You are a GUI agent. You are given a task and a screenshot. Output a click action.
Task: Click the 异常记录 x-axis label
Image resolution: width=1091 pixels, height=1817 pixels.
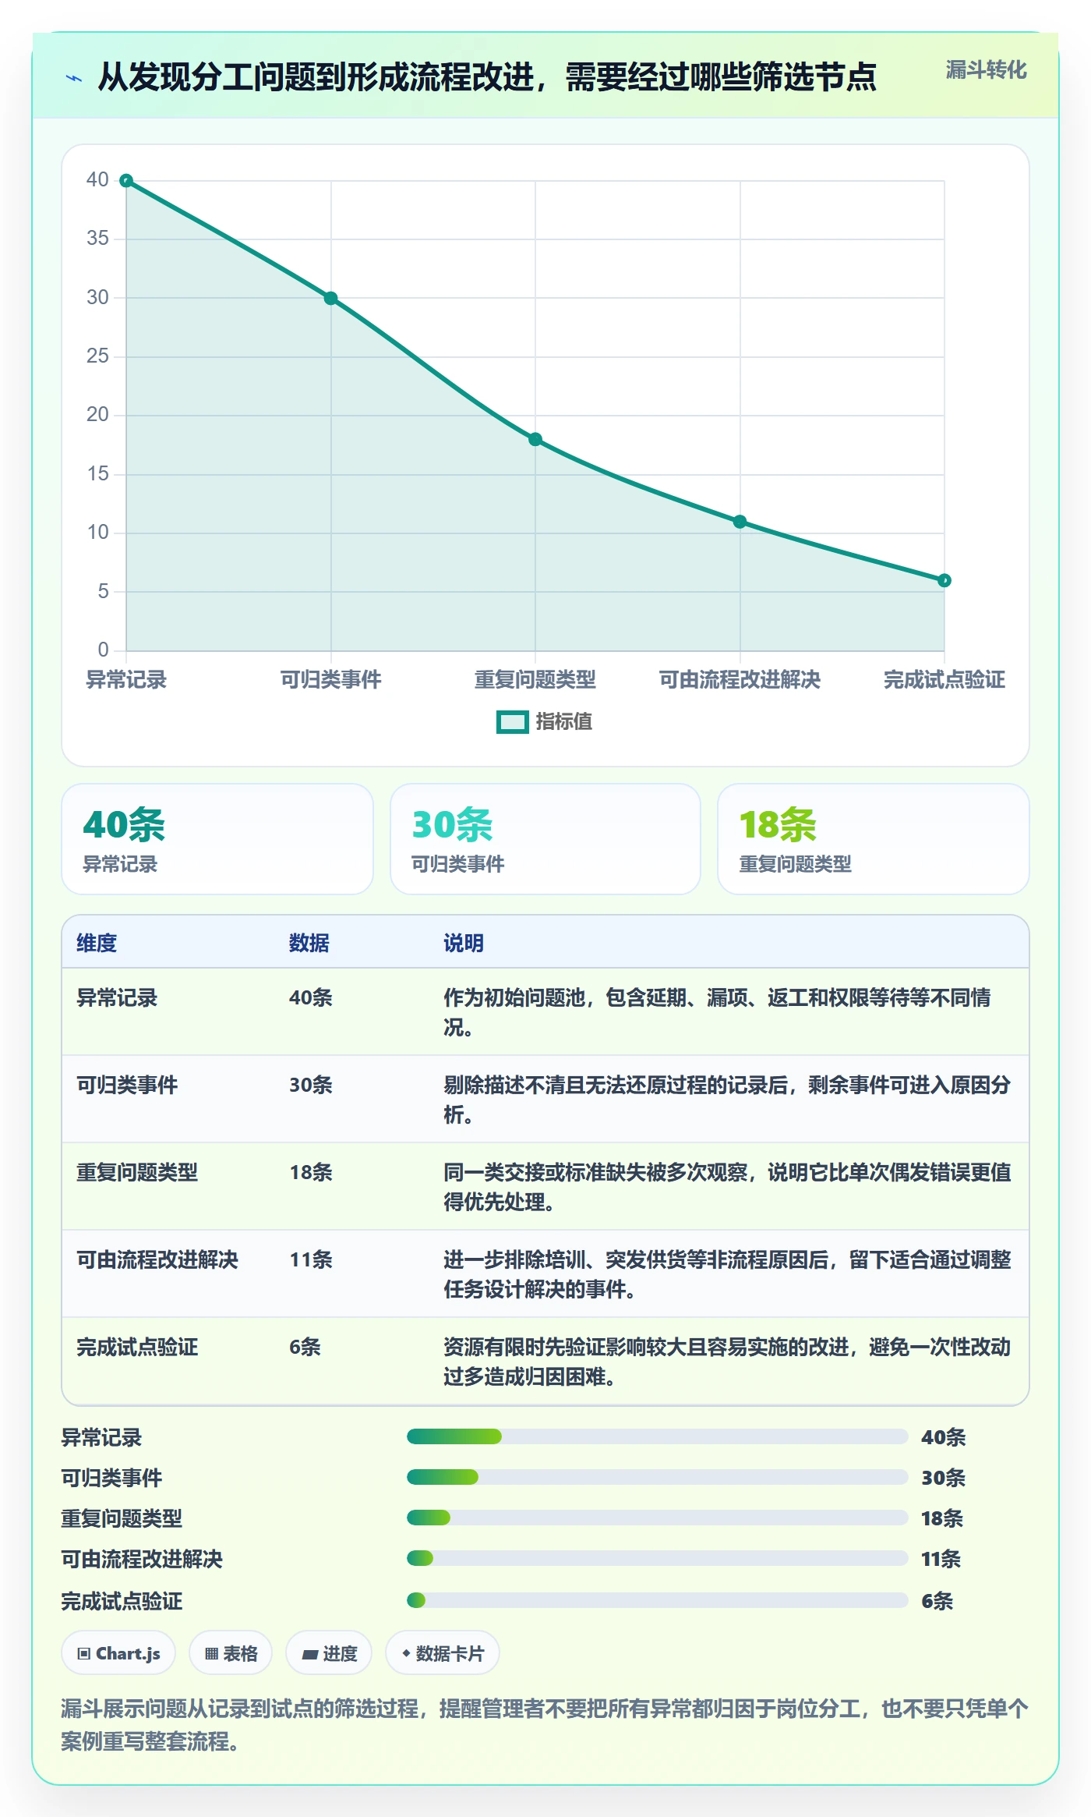(126, 680)
